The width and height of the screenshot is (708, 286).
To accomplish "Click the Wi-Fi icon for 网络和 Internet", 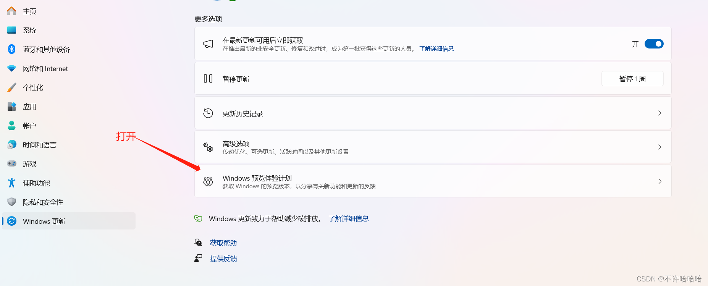I will point(11,68).
